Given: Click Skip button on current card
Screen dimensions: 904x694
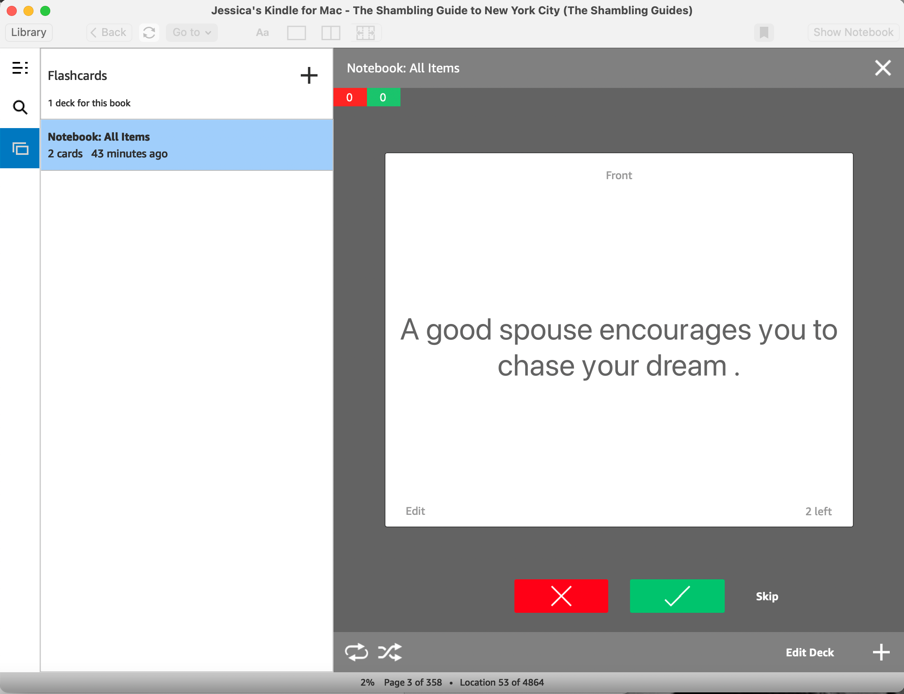Looking at the screenshot, I should point(767,596).
